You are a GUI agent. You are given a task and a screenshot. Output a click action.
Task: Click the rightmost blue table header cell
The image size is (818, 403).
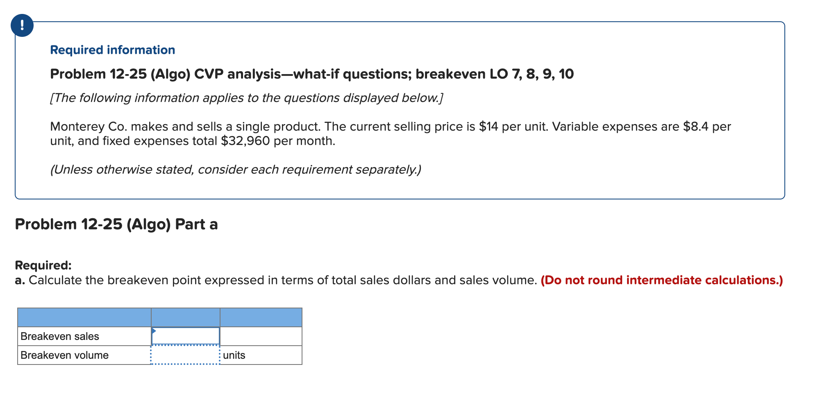click(261, 316)
